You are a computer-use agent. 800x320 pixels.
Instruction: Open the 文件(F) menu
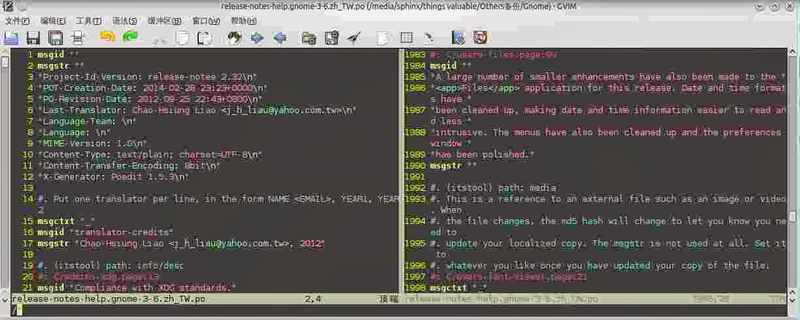point(18,21)
